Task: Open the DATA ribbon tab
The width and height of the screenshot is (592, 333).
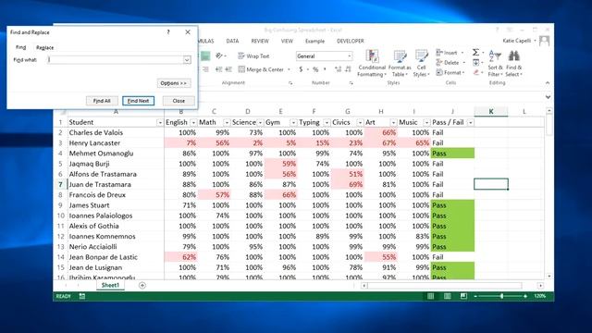Action: tap(232, 41)
